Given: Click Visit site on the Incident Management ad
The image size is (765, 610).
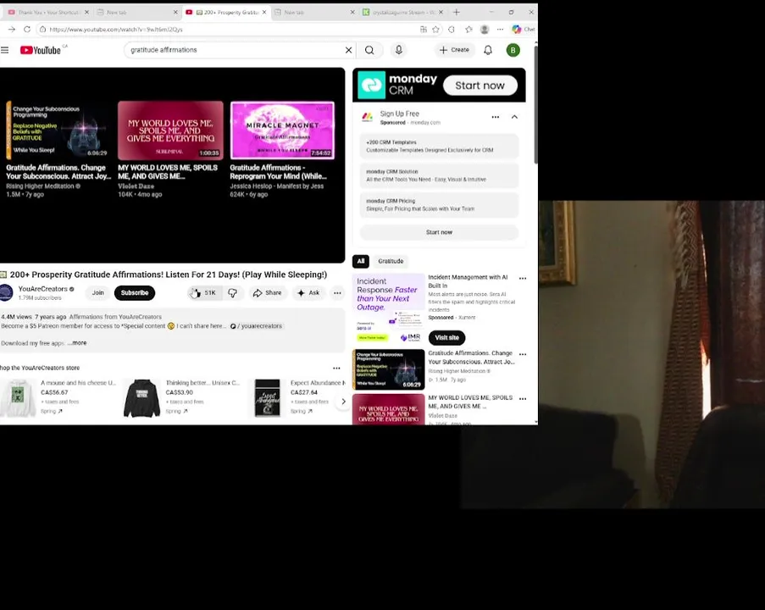Looking at the screenshot, I should click(447, 338).
